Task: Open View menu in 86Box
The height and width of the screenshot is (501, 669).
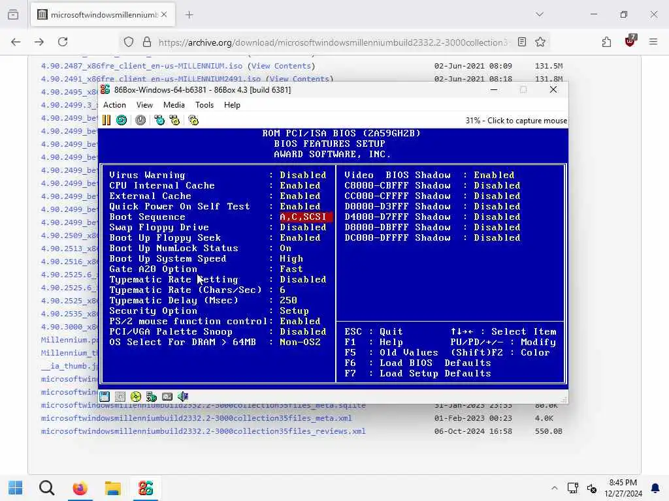Action: (144, 105)
